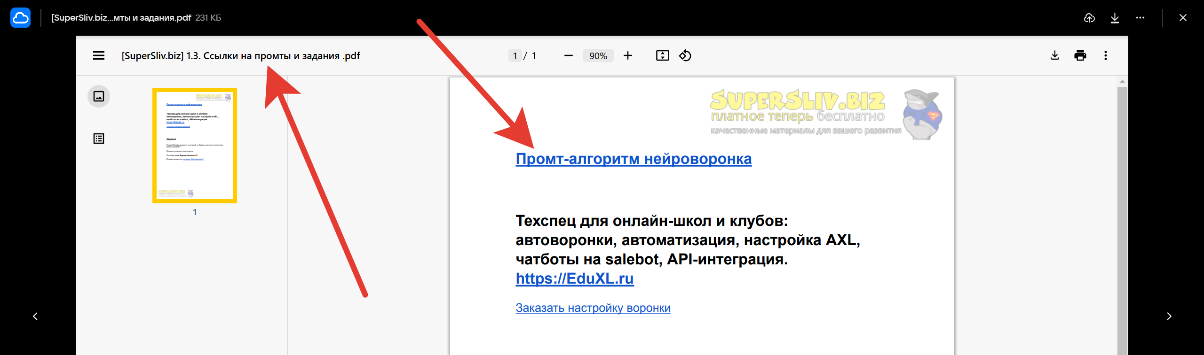Close the file preview overlay
The width and height of the screenshot is (1204, 355).
tap(1183, 18)
